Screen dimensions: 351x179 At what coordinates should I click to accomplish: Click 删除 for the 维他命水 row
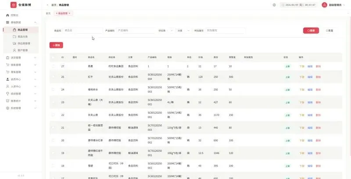click(x=318, y=90)
